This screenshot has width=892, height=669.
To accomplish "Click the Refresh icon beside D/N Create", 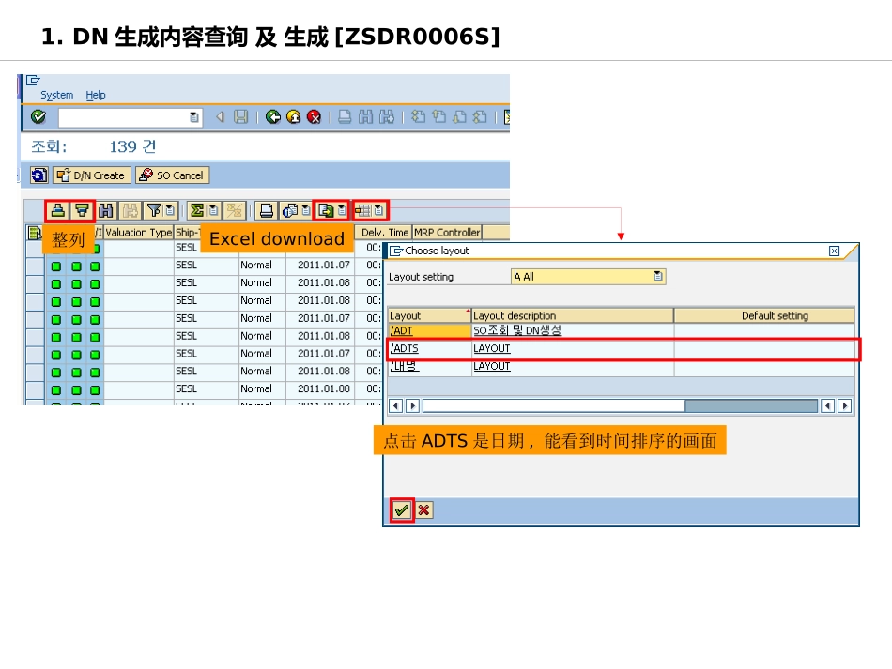I will (x=39, y=175).
